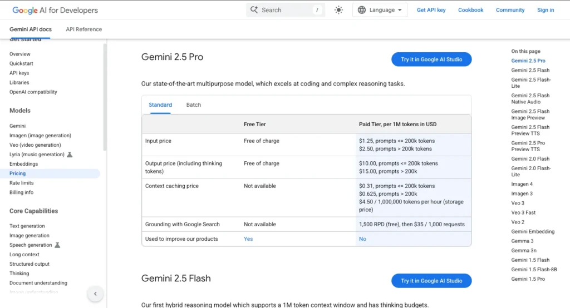Open Embeddings in sidebar
The width and height of the screenshot is (570, 308).
click(23, 164)
